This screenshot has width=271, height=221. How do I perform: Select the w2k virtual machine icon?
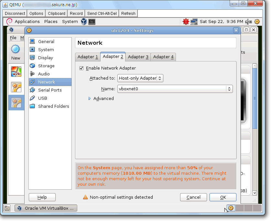pos(16,72)
